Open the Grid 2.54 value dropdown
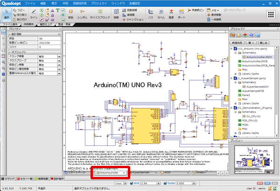Viewport: 280px width, 191px height. tap(158, 183)
